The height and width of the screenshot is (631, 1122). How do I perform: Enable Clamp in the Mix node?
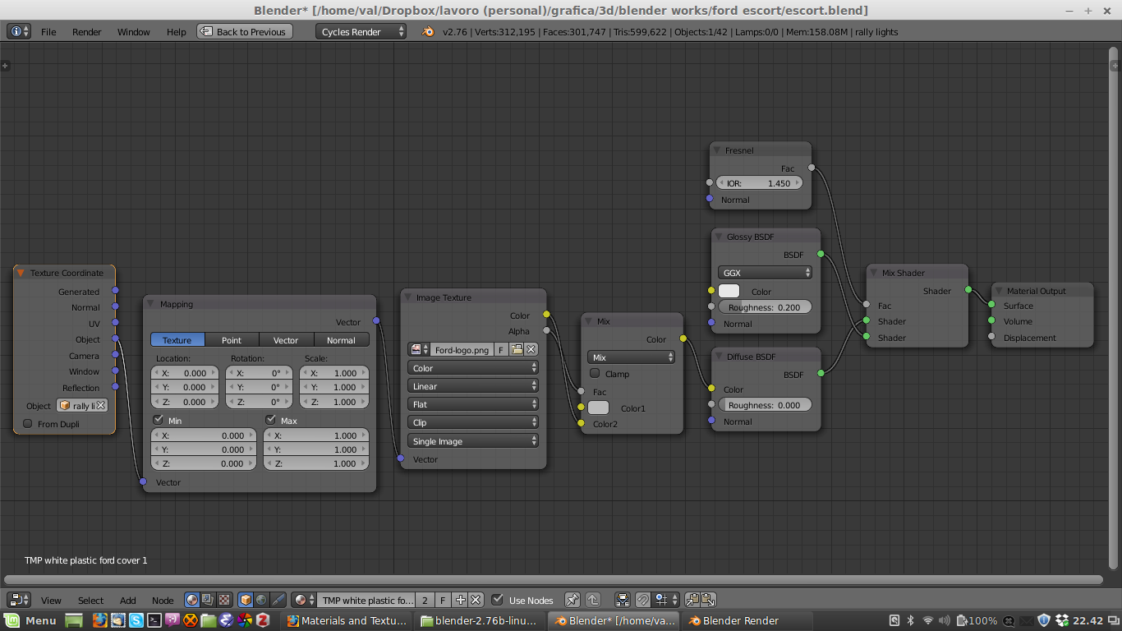[x=595, y=373]
